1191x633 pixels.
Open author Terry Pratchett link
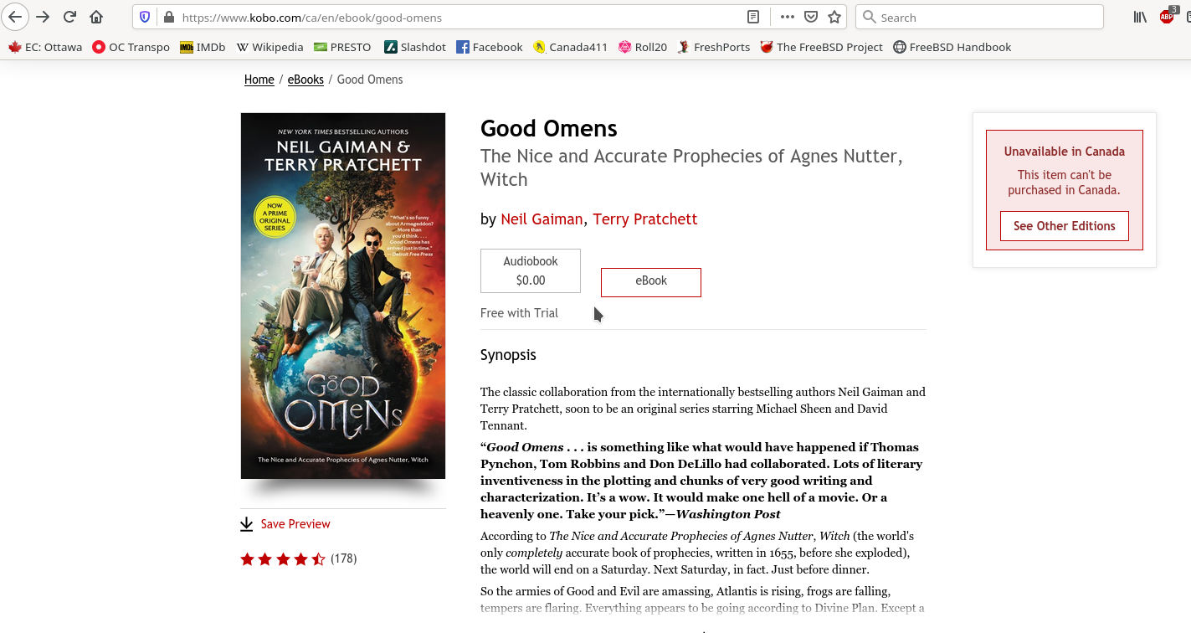point(645,219)
